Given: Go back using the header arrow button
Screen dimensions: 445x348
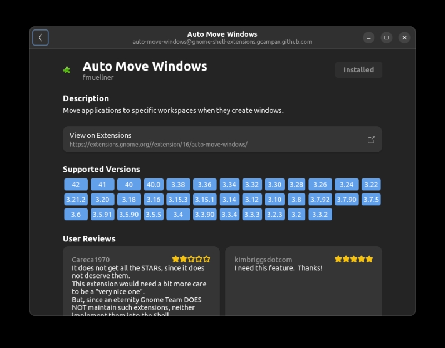Looking at the screenshot, I should [x=40, y=37].
